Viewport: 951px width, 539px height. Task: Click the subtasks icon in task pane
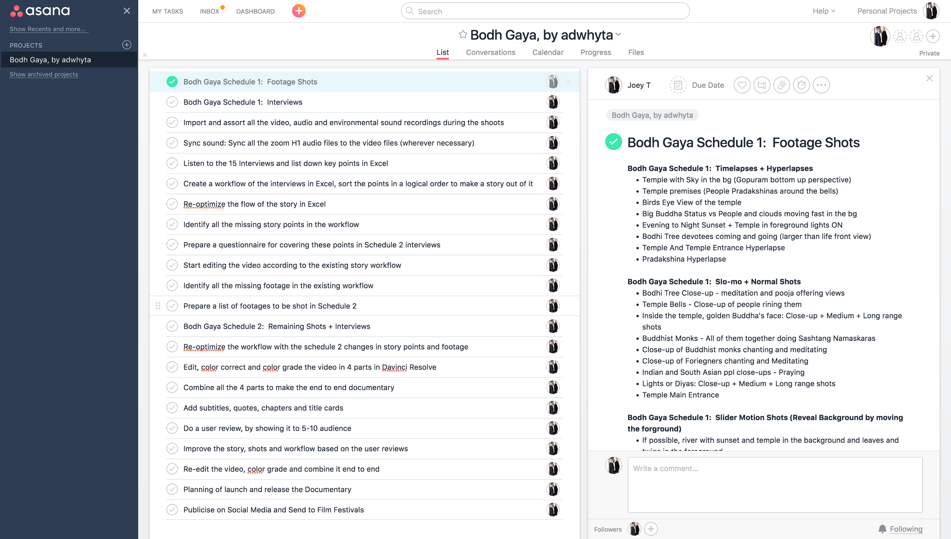coord(762,85)
